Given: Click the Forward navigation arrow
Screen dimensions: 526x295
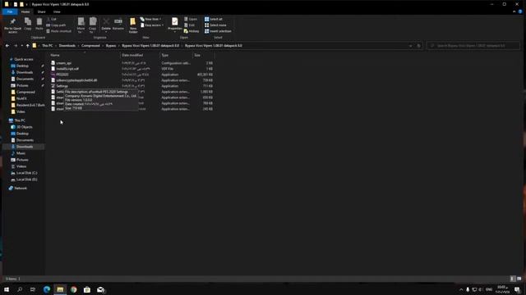Looking at the screenshot, I should point(15,46).
